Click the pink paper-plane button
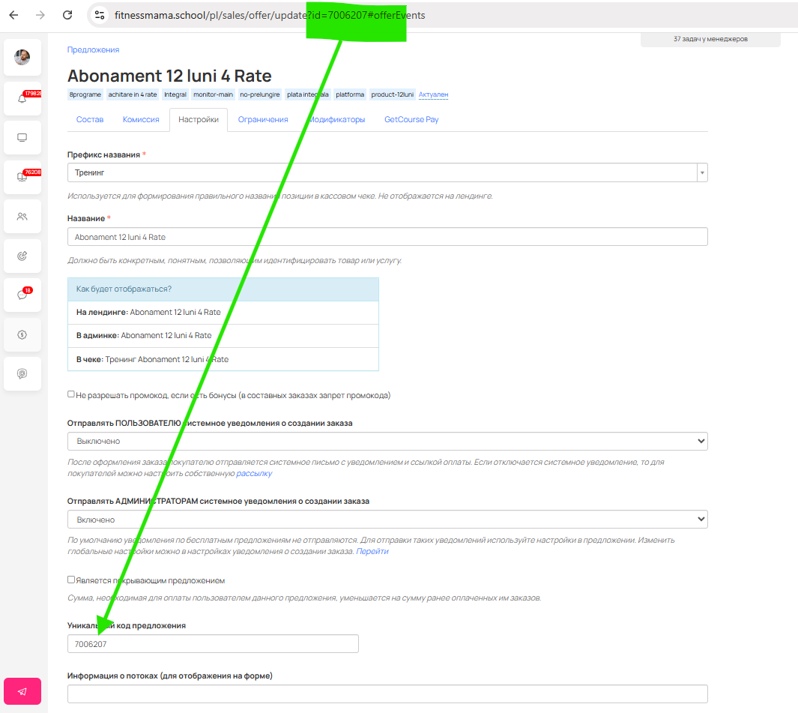798x713 pixels. tap(22, 691)
